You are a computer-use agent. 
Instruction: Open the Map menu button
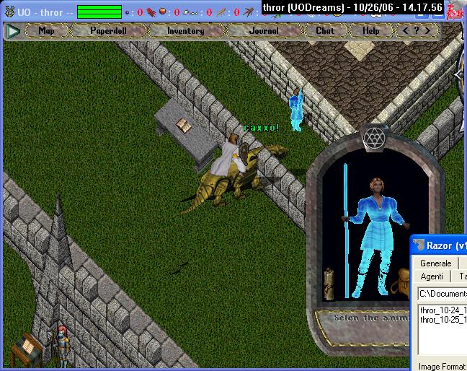click(47, 31)
